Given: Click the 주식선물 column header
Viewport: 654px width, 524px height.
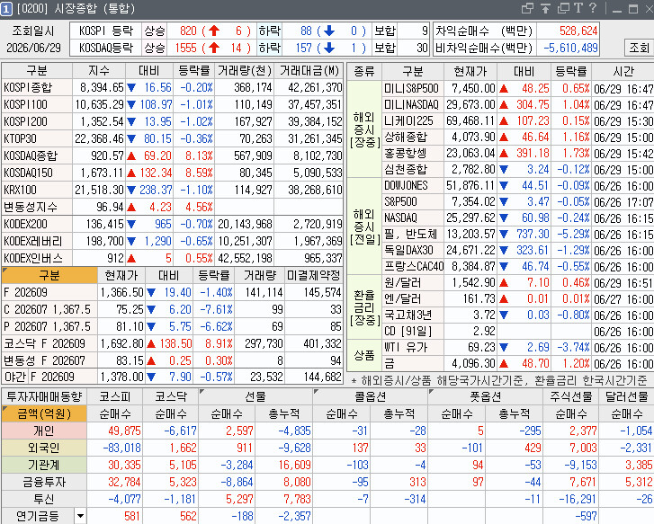Looking at the screenshot, I should 571,396.
